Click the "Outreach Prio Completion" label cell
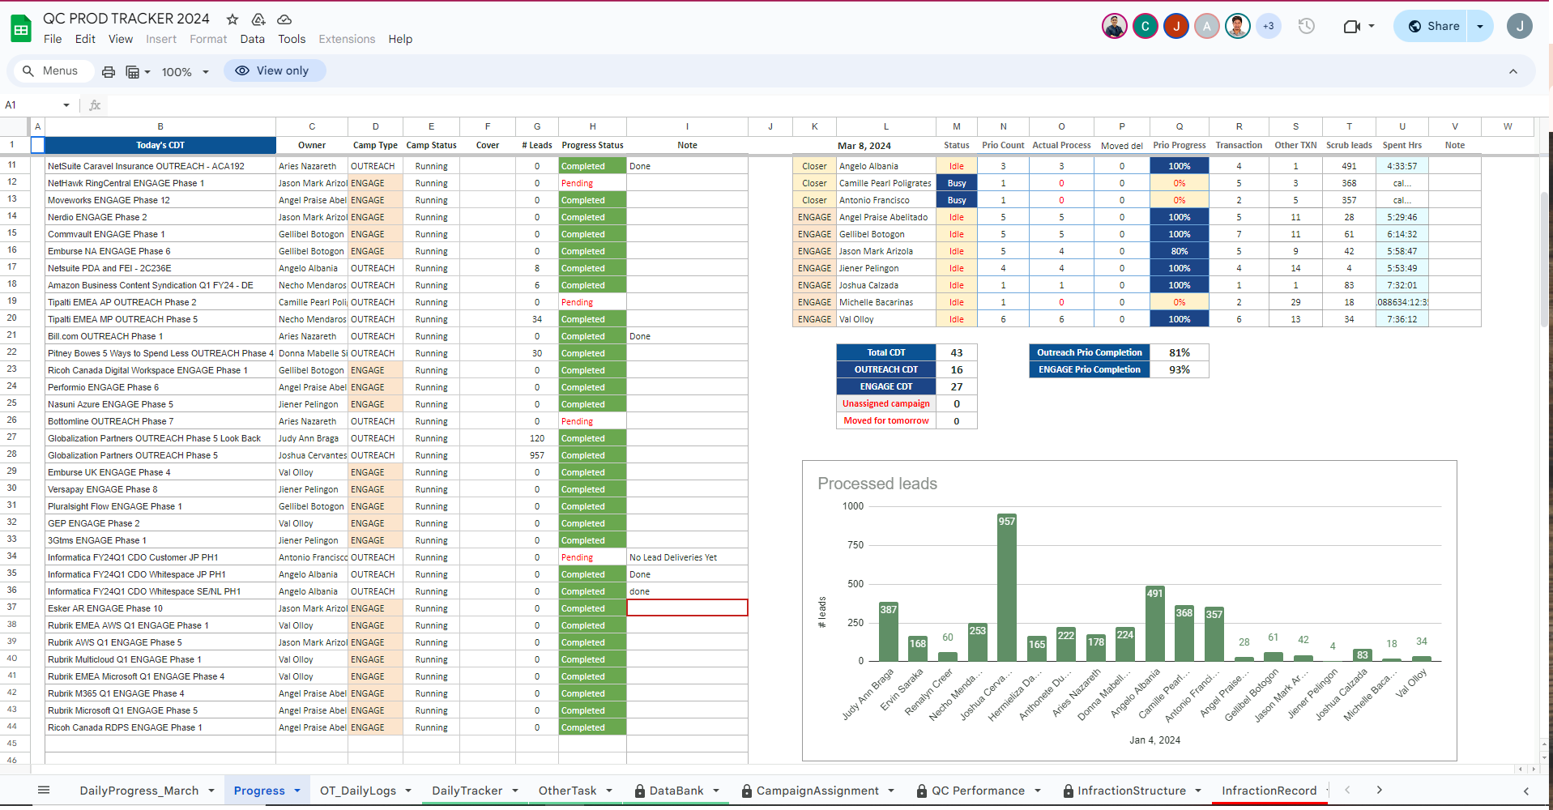1553x810 pixels. (x=1090, y=353)
